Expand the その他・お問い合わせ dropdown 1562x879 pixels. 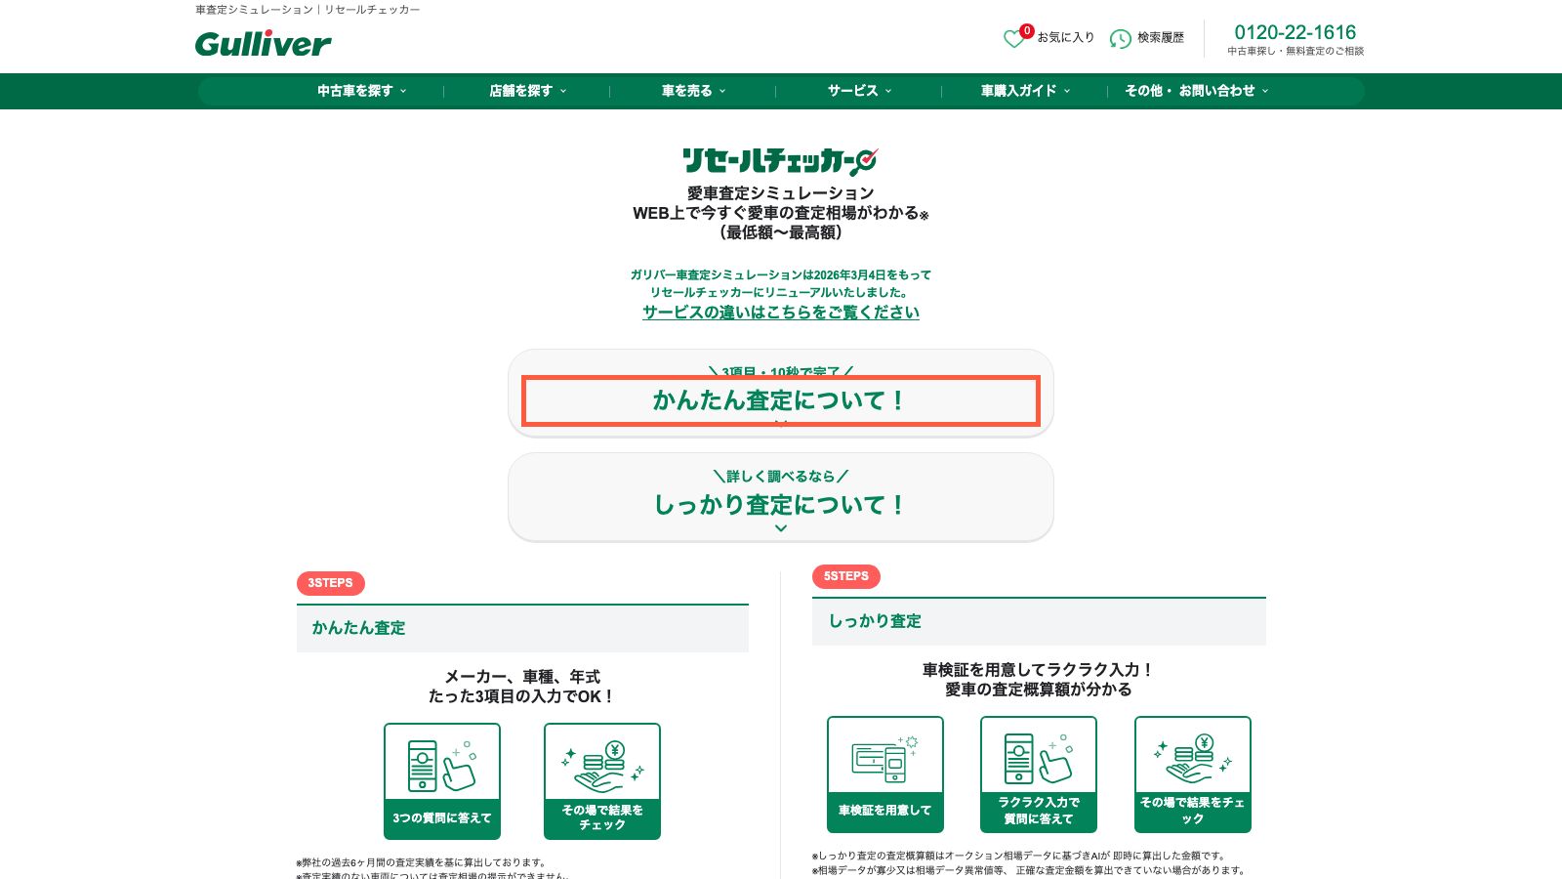pos(1196,91)
